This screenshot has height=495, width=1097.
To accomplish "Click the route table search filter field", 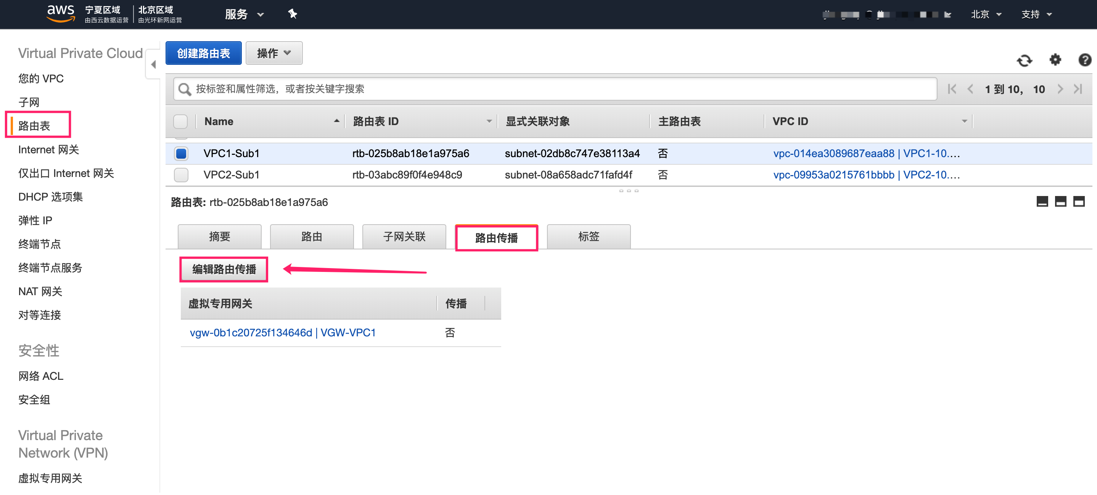I will point(553,89).
